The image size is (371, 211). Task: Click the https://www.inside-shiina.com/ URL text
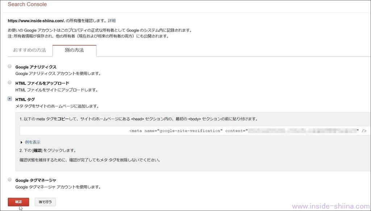(x=36, y=21)
